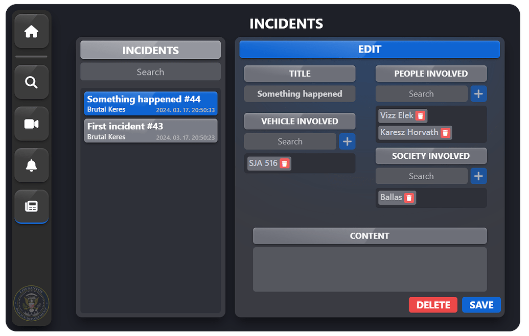Remove Karesz Horvath using the trash icon
Viewport: 529px width, 336px height.
coord(446,132)
